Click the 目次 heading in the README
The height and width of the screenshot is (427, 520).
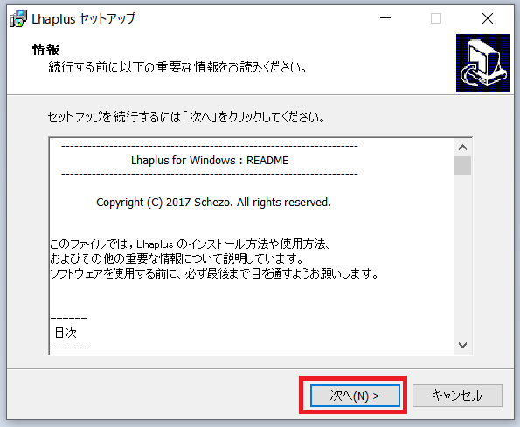66,333
